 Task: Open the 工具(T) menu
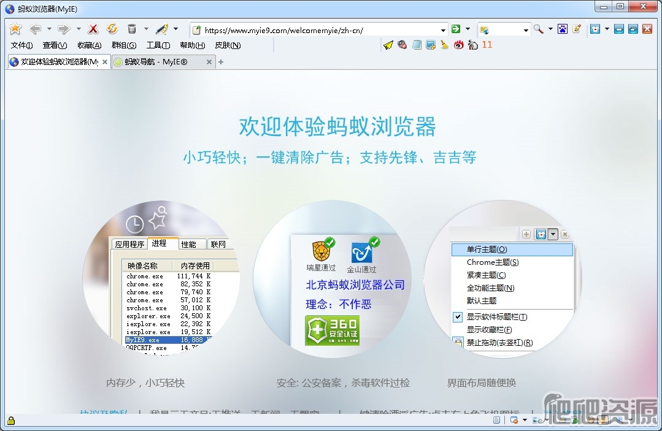158,45
